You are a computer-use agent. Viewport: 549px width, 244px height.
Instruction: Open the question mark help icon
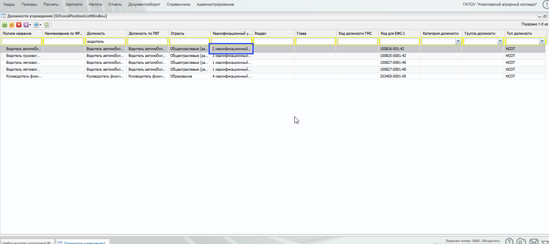(509, 242)
